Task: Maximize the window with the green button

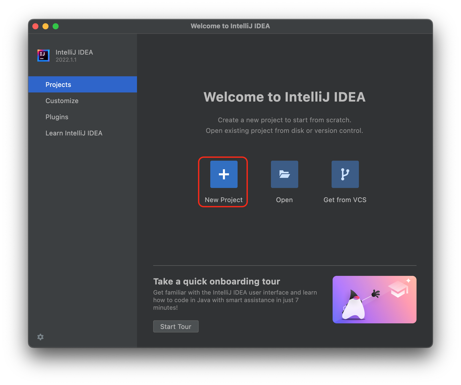Action: 56,26
